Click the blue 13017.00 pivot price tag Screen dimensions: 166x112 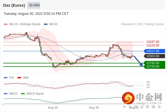click(154, 51)
